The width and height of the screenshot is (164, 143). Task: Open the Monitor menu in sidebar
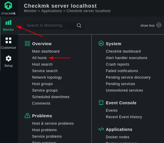point(9,26)
